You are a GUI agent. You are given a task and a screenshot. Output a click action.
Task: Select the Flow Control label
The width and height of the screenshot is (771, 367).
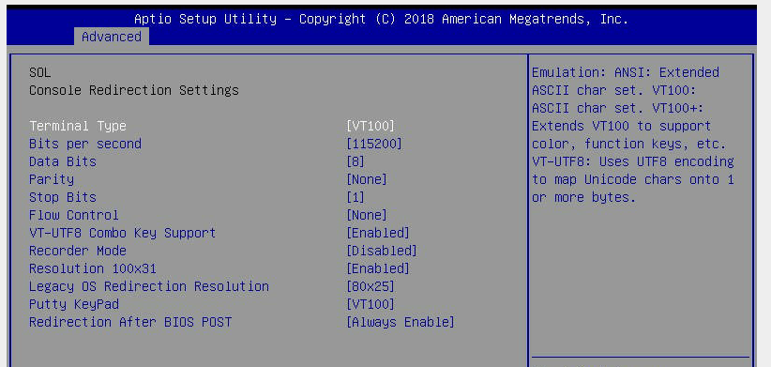[74, 215]
